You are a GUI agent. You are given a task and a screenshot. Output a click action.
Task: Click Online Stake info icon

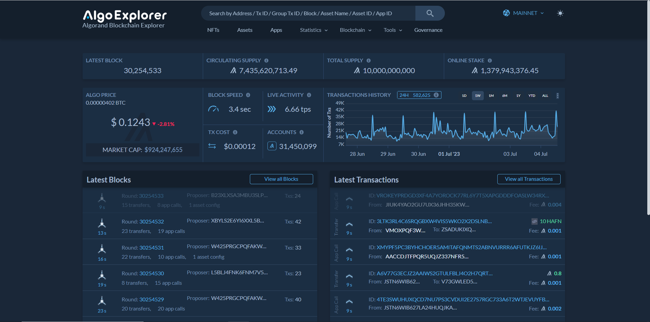[490, 61]
